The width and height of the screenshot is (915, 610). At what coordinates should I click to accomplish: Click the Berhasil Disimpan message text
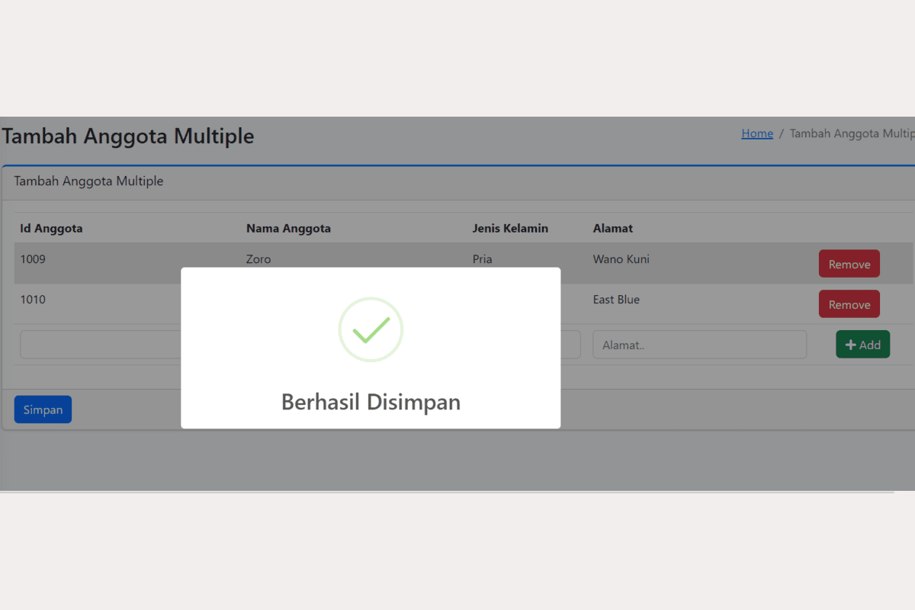point(371,402)
